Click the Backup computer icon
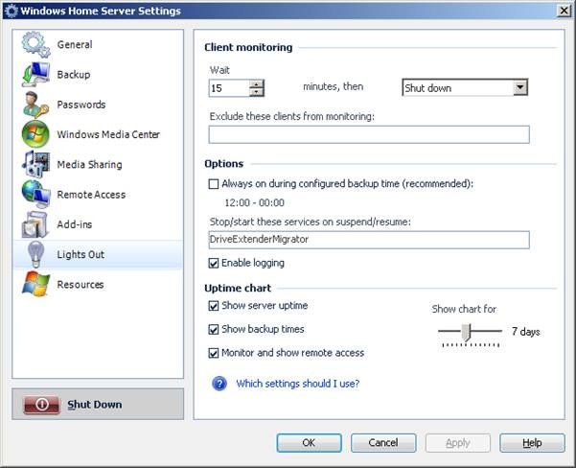The image size is (576, 468). click(35, 74)
